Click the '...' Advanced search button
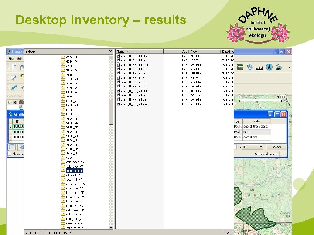Image resolution: width=314 pixels, height=235 pixels. (x=283, y=154)
